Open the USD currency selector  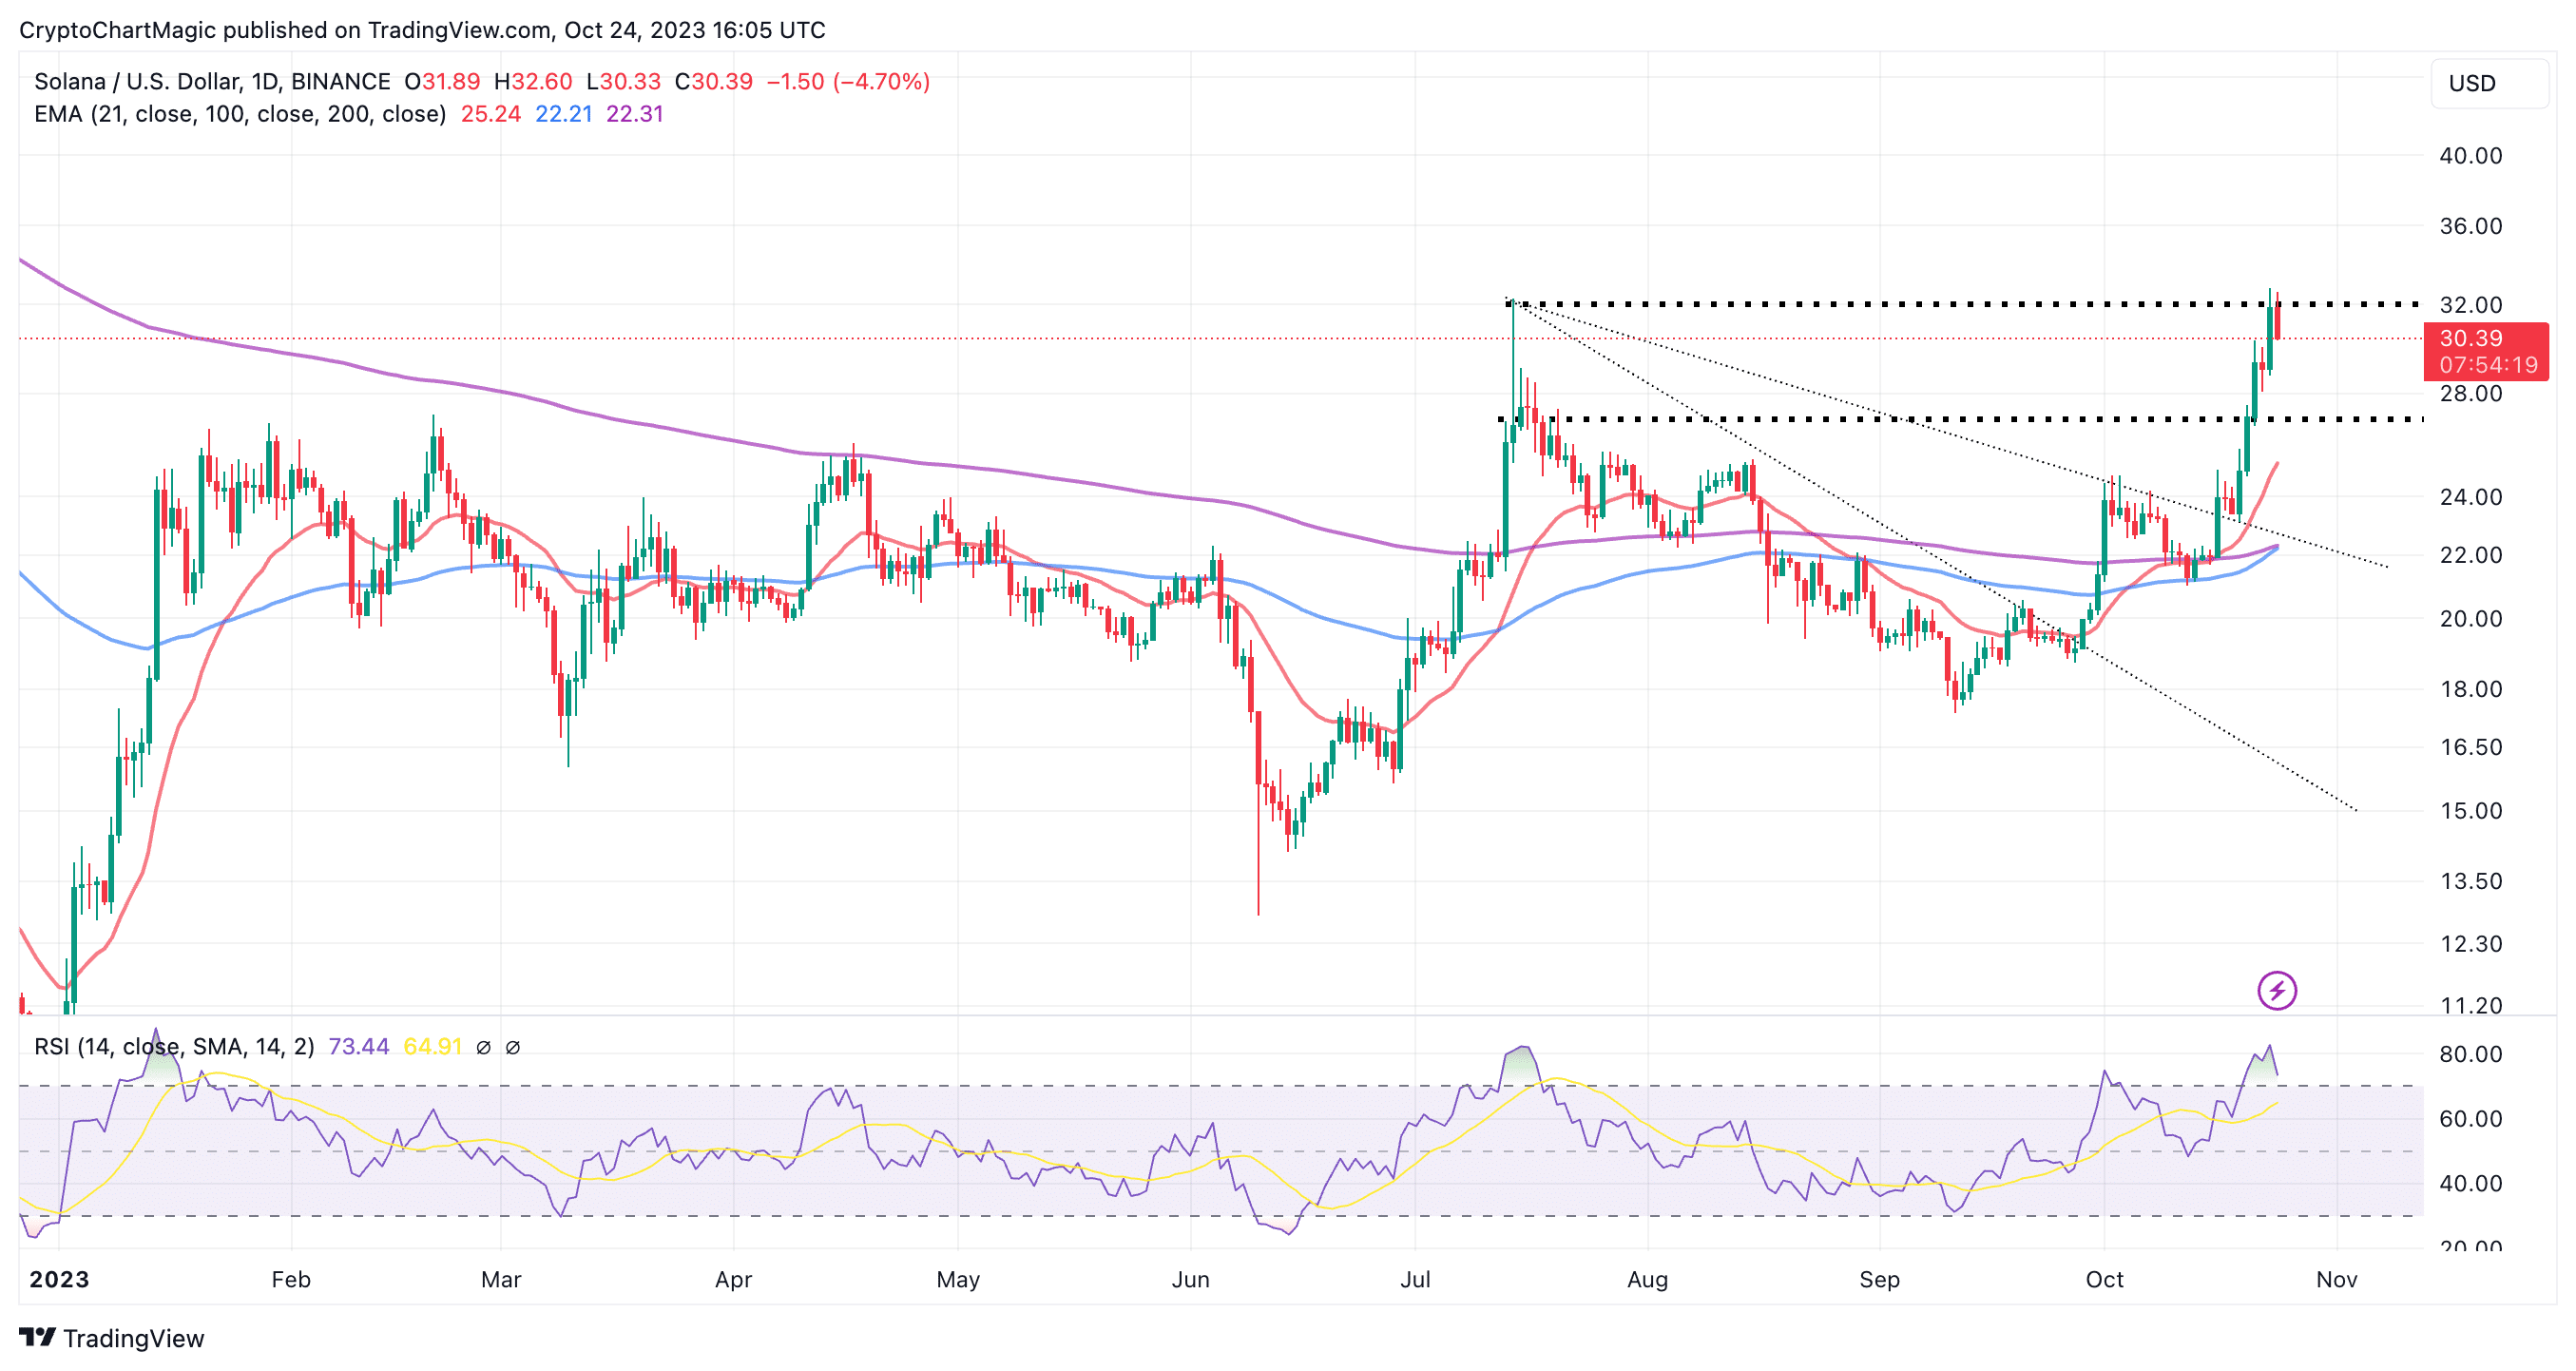2489,83
